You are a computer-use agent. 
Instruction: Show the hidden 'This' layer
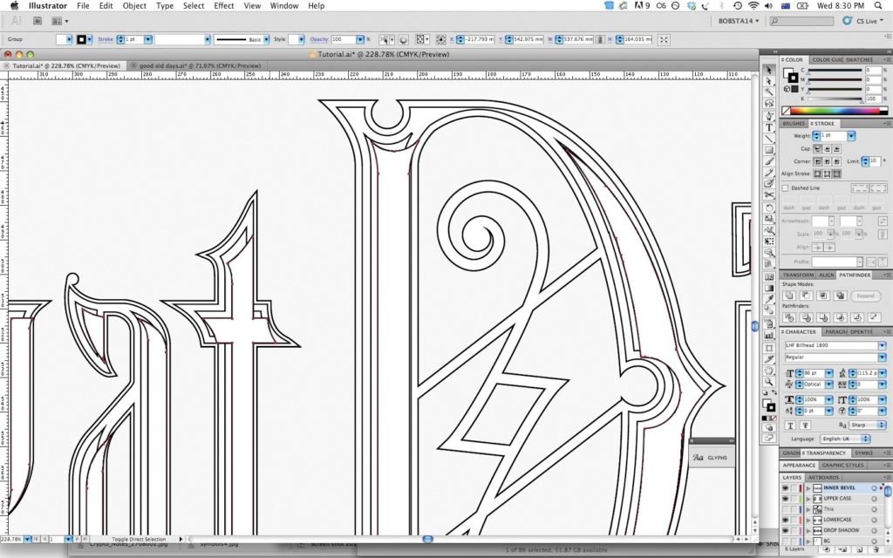[786, 509]
